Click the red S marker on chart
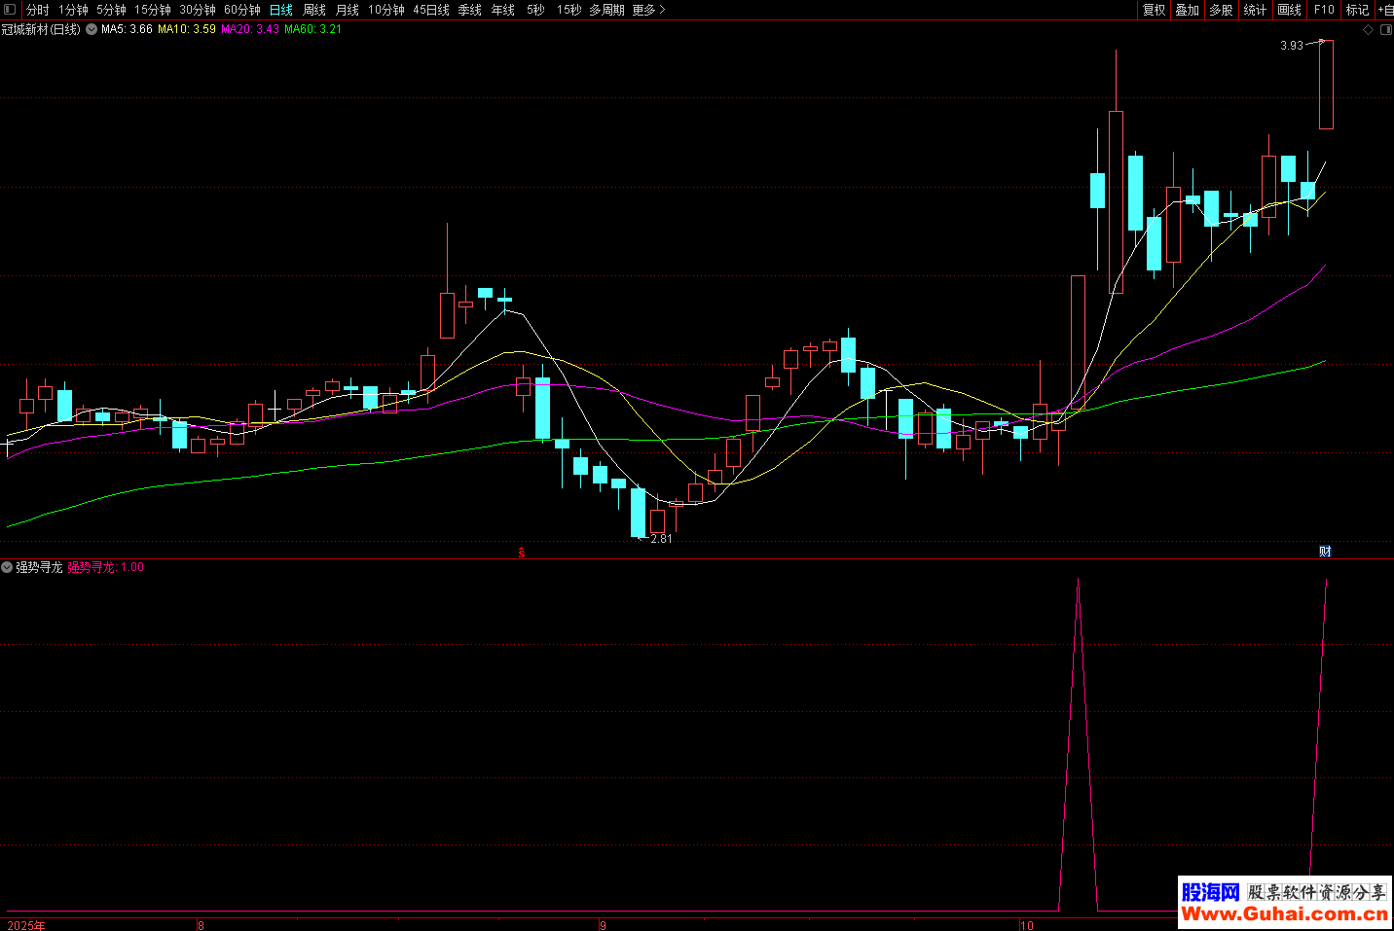This screenshot has height=931, width=1394. [x=522, y=553]
